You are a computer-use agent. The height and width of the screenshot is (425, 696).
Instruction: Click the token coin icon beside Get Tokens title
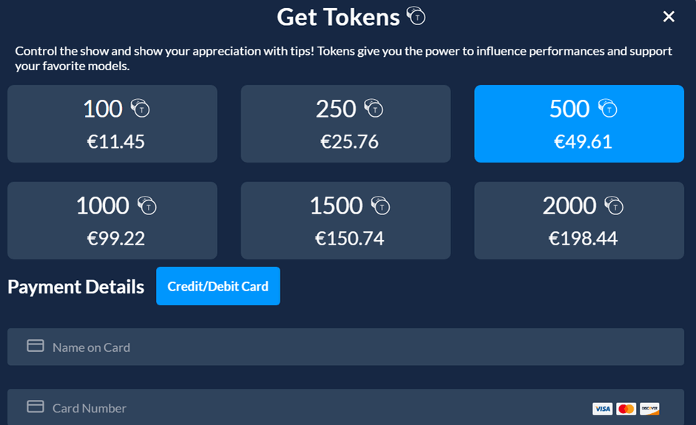tap(416, 16)
